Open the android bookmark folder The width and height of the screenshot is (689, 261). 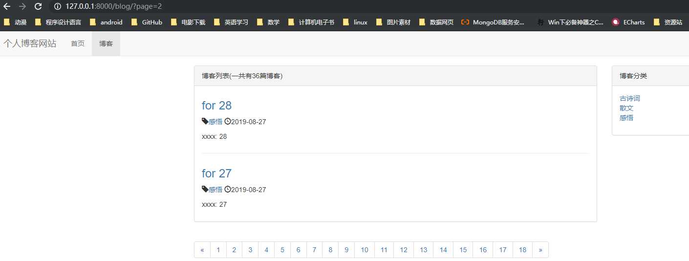click(x=106, y=22)
